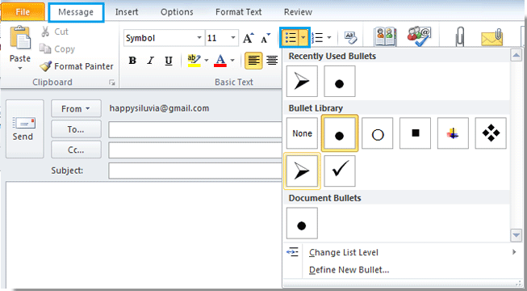Click the Check Names icon
The width and height of the screenshot is (527, 291).
pos(419,36)
